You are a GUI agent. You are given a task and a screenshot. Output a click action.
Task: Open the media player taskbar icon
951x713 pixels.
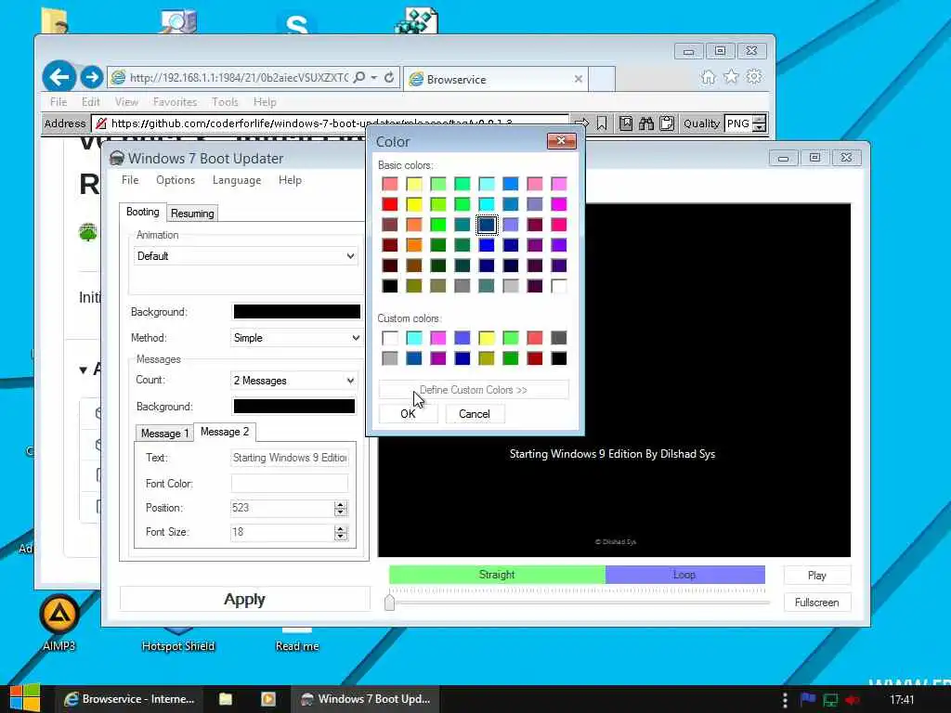[268, 699]
